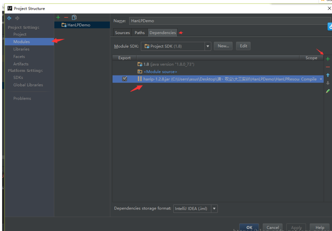
Task: Open SDKs platform settings
Action: (x=18, y=78)
